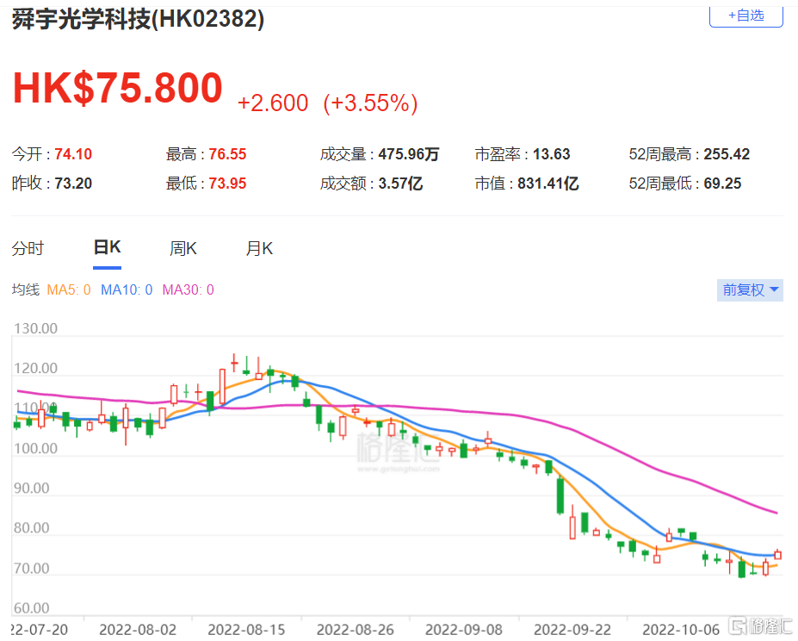798x641 pixels.
Task: Click the +2.600 price change value
Action: 273,103
